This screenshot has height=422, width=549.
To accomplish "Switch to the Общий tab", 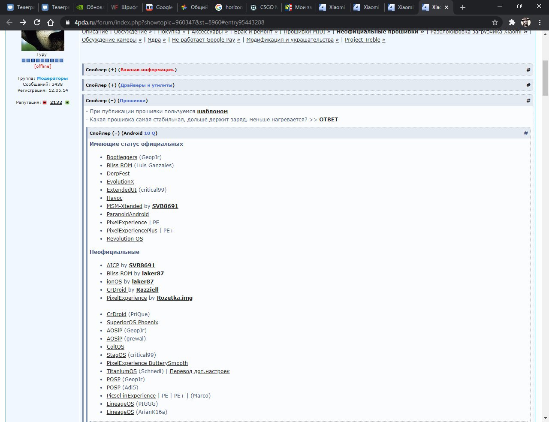I will [x=194, y=7].
